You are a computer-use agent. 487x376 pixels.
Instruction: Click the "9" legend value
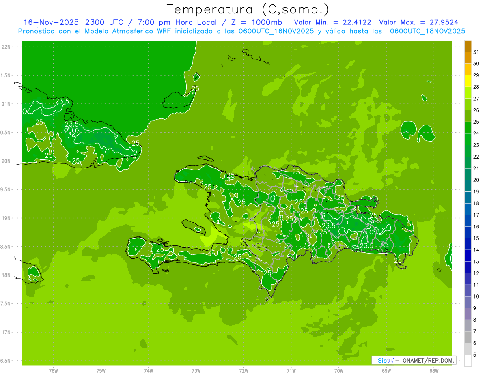(x=475, y=308)
